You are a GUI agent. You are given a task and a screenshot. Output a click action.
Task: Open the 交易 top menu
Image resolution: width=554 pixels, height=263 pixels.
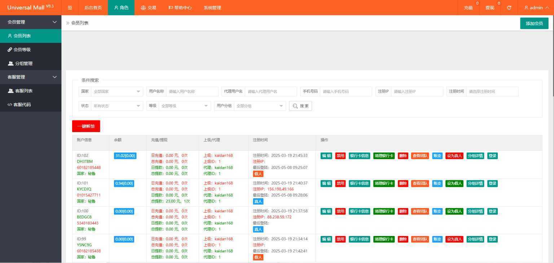(x=149, y=8)
